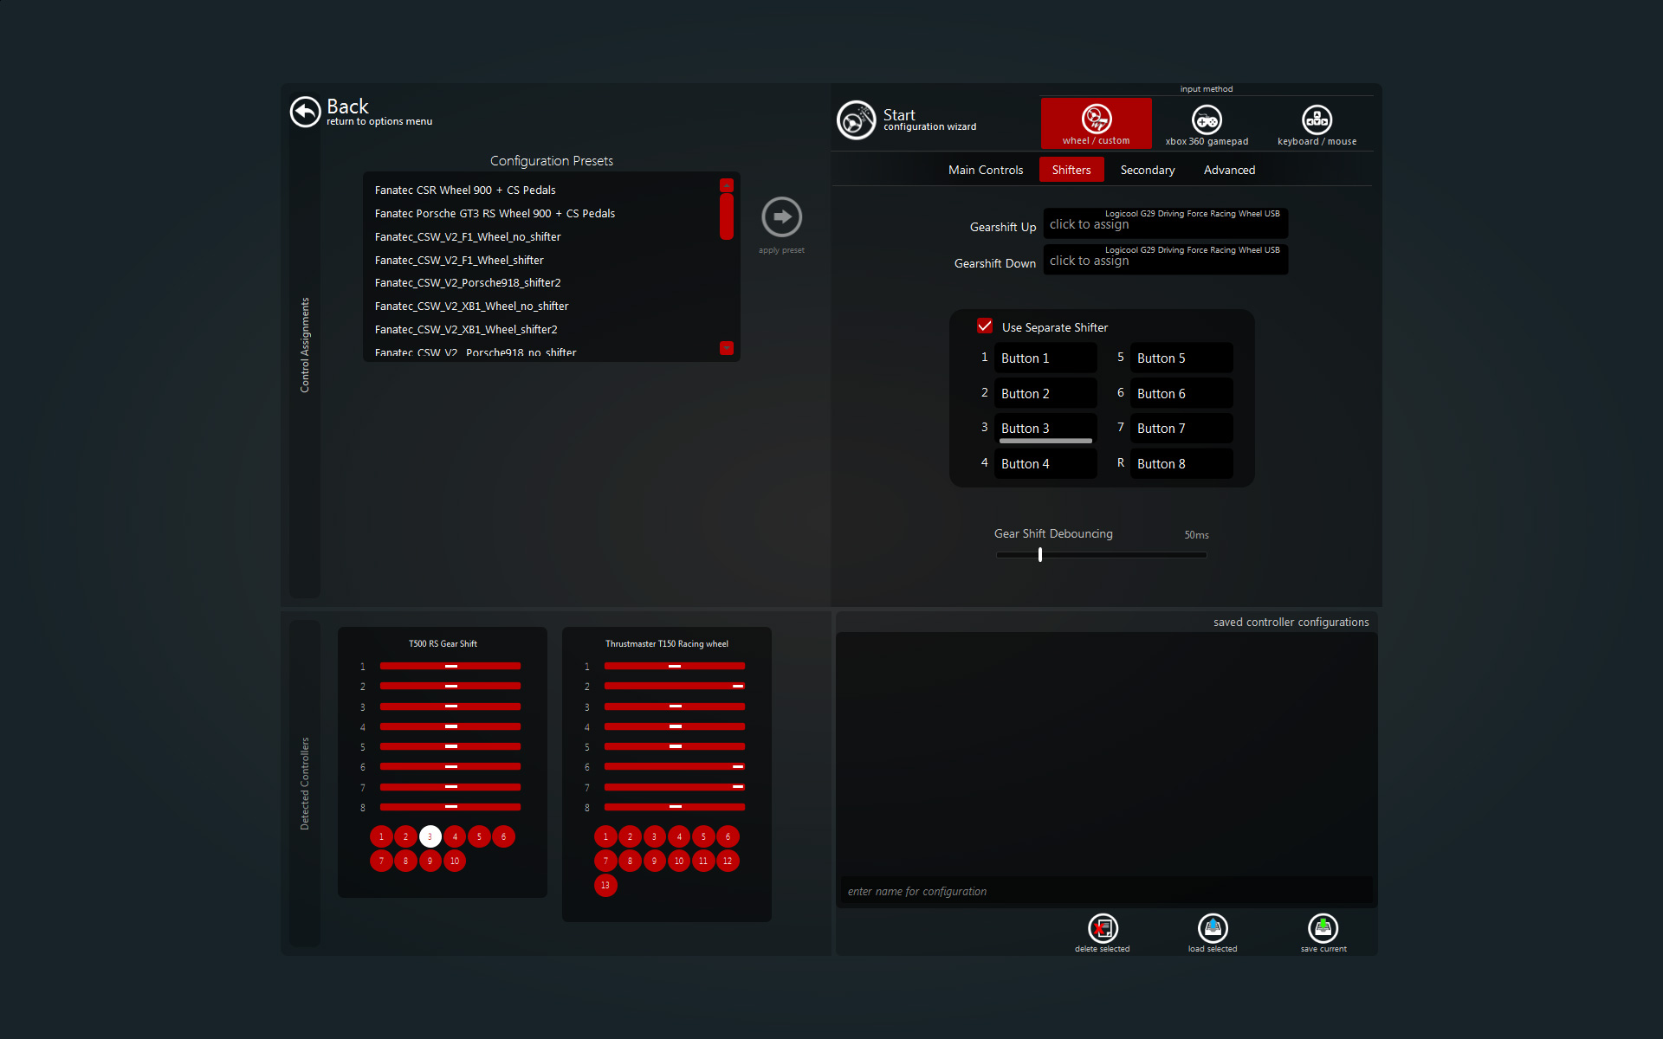Click save current configuration icon
This screenshot has height=1039, width=1663.
1323,929
